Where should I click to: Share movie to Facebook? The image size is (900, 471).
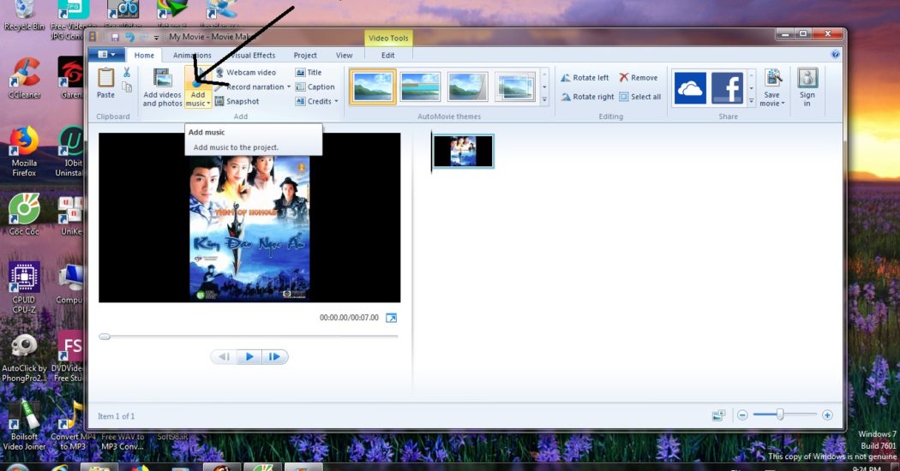(x=727, y=87)
